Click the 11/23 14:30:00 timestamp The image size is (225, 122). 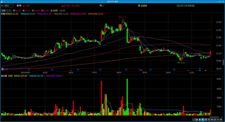pos(185,5)
